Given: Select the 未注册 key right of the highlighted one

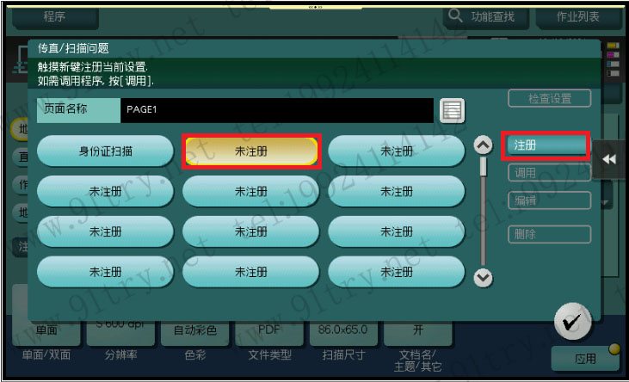Looking at the screenshot, I should (397, 151).
